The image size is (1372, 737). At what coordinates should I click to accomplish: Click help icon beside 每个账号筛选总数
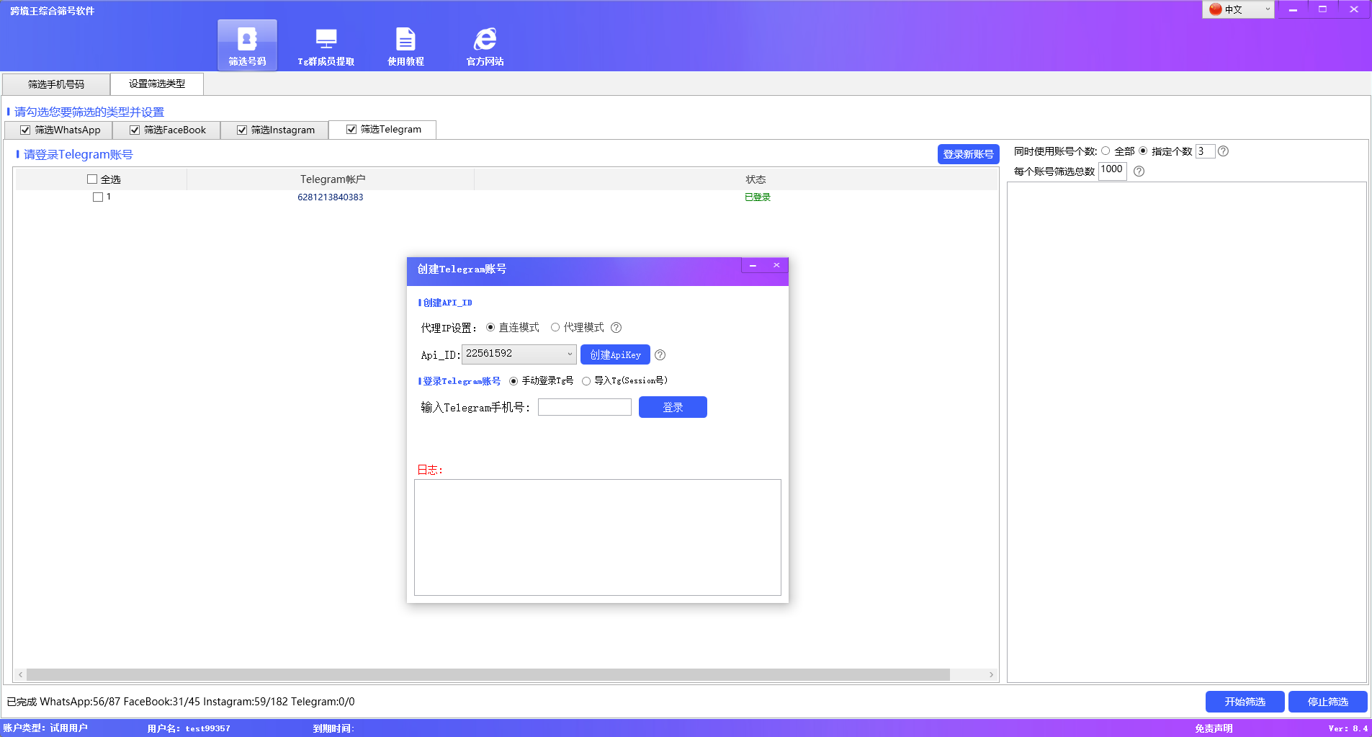(x=1139, y=171)
